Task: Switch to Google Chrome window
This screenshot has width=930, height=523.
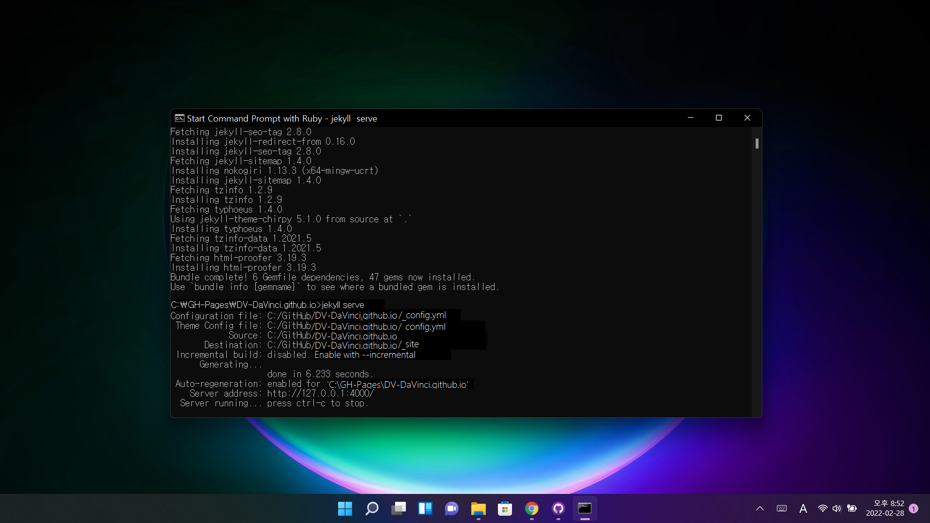Action: 531,508
